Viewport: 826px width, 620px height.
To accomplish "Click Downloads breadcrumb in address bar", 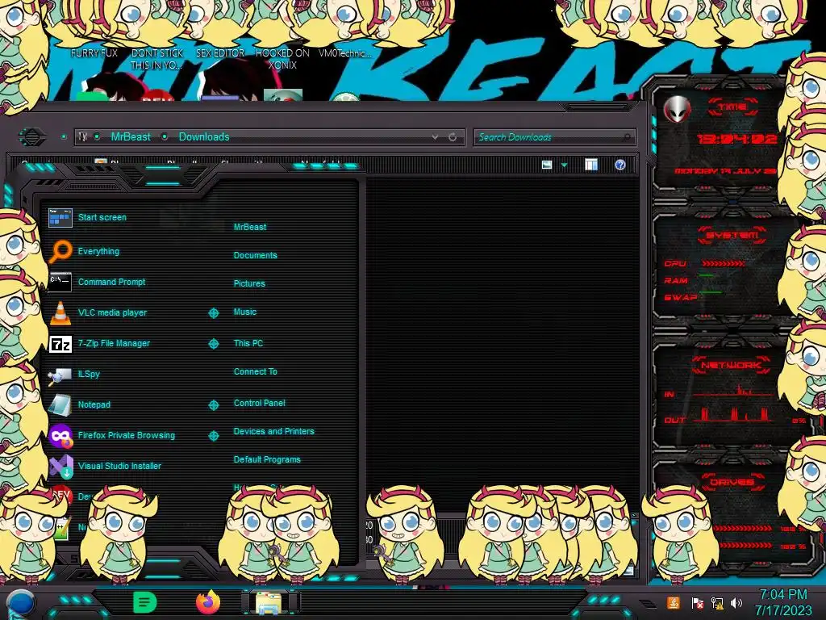I will point(204,136).
